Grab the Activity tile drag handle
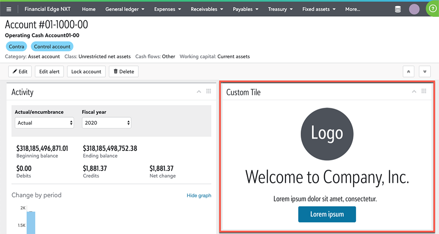This screenshot has width=439, height=234. 209,91
